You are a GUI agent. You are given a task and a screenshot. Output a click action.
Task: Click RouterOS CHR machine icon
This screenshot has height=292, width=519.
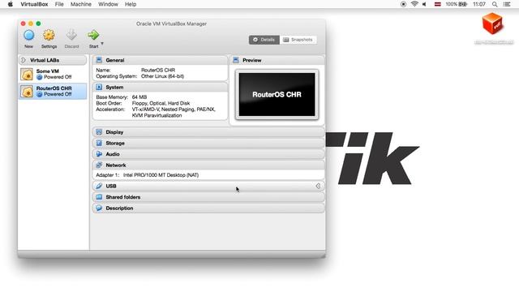[x=27, y=92]
